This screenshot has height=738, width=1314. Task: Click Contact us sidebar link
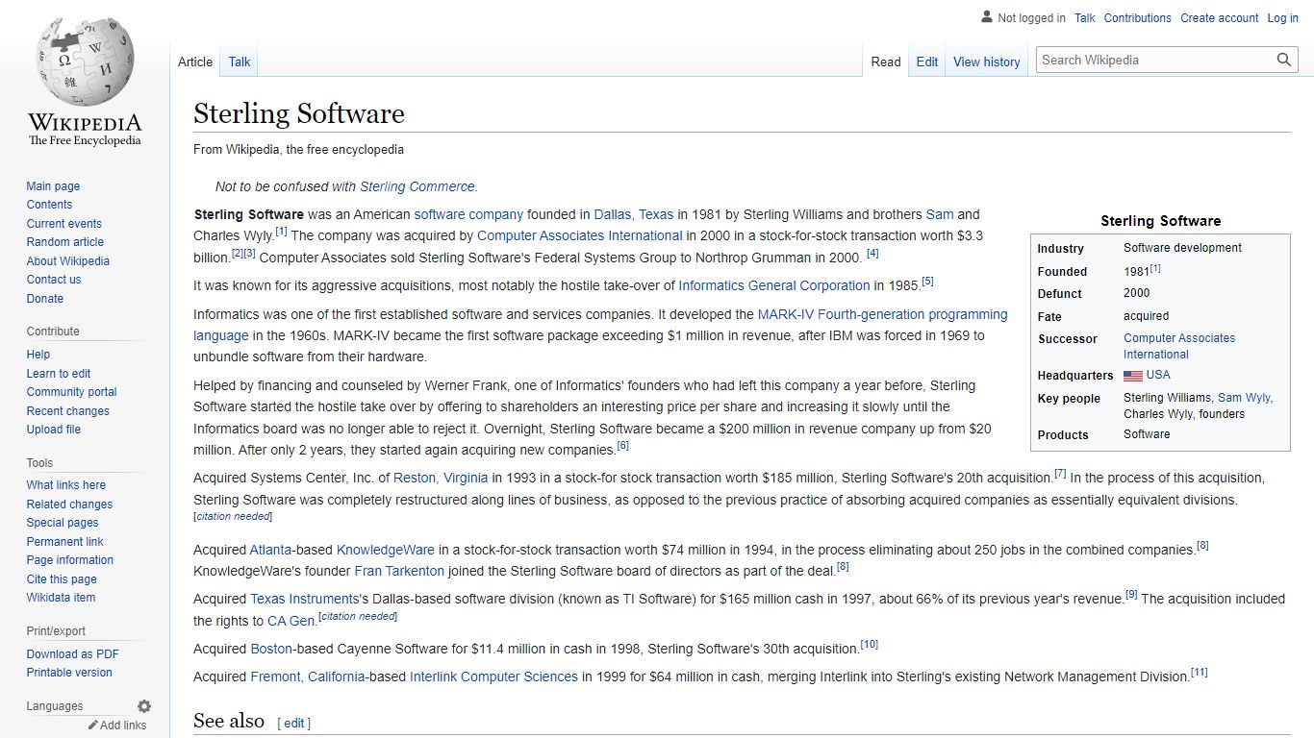(x=54, y=280)
